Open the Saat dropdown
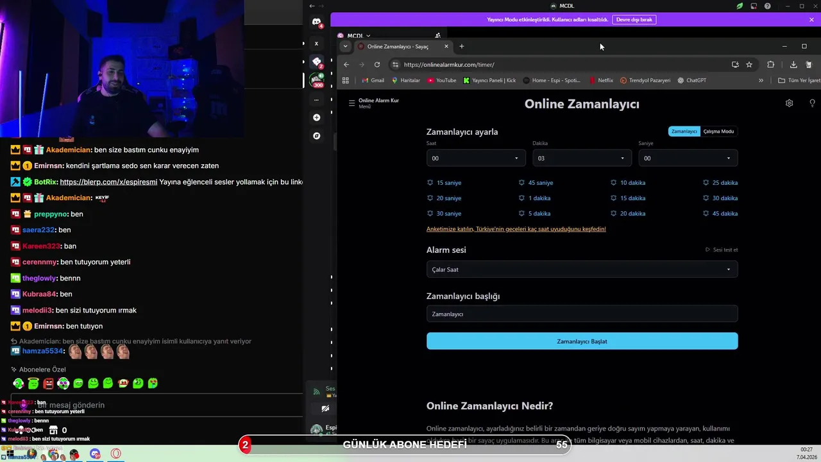821x462 pixels. pyautogui.click(x=476, y=158)
